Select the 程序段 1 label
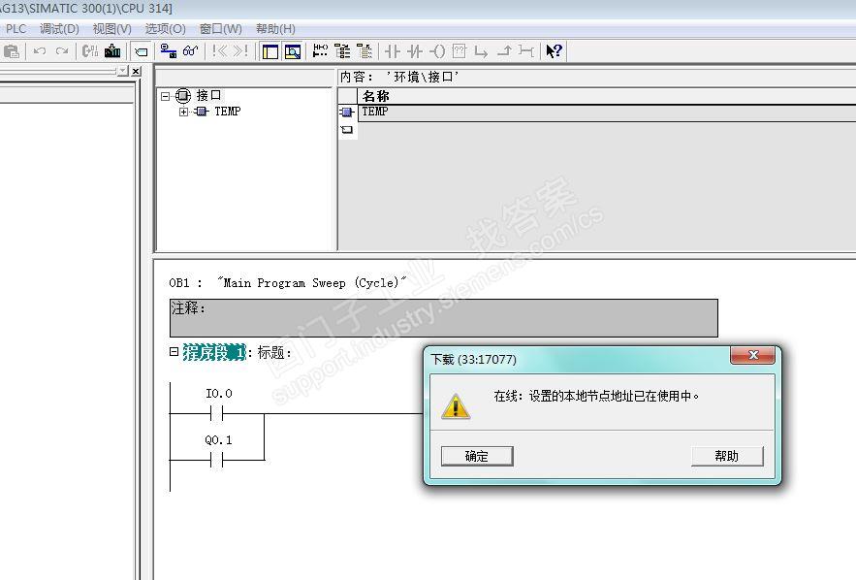The image size is (856, 580). (x=214, y=352)
